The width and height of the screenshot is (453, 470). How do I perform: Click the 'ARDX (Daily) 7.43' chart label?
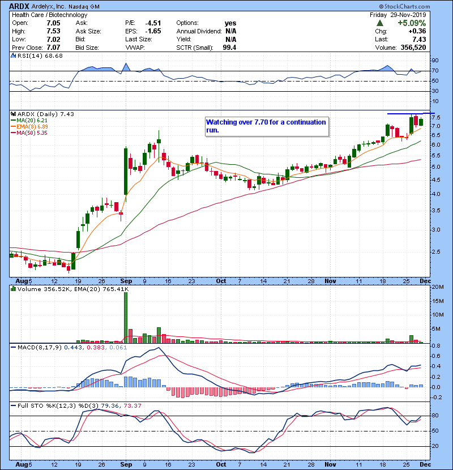tap(45, 114)
